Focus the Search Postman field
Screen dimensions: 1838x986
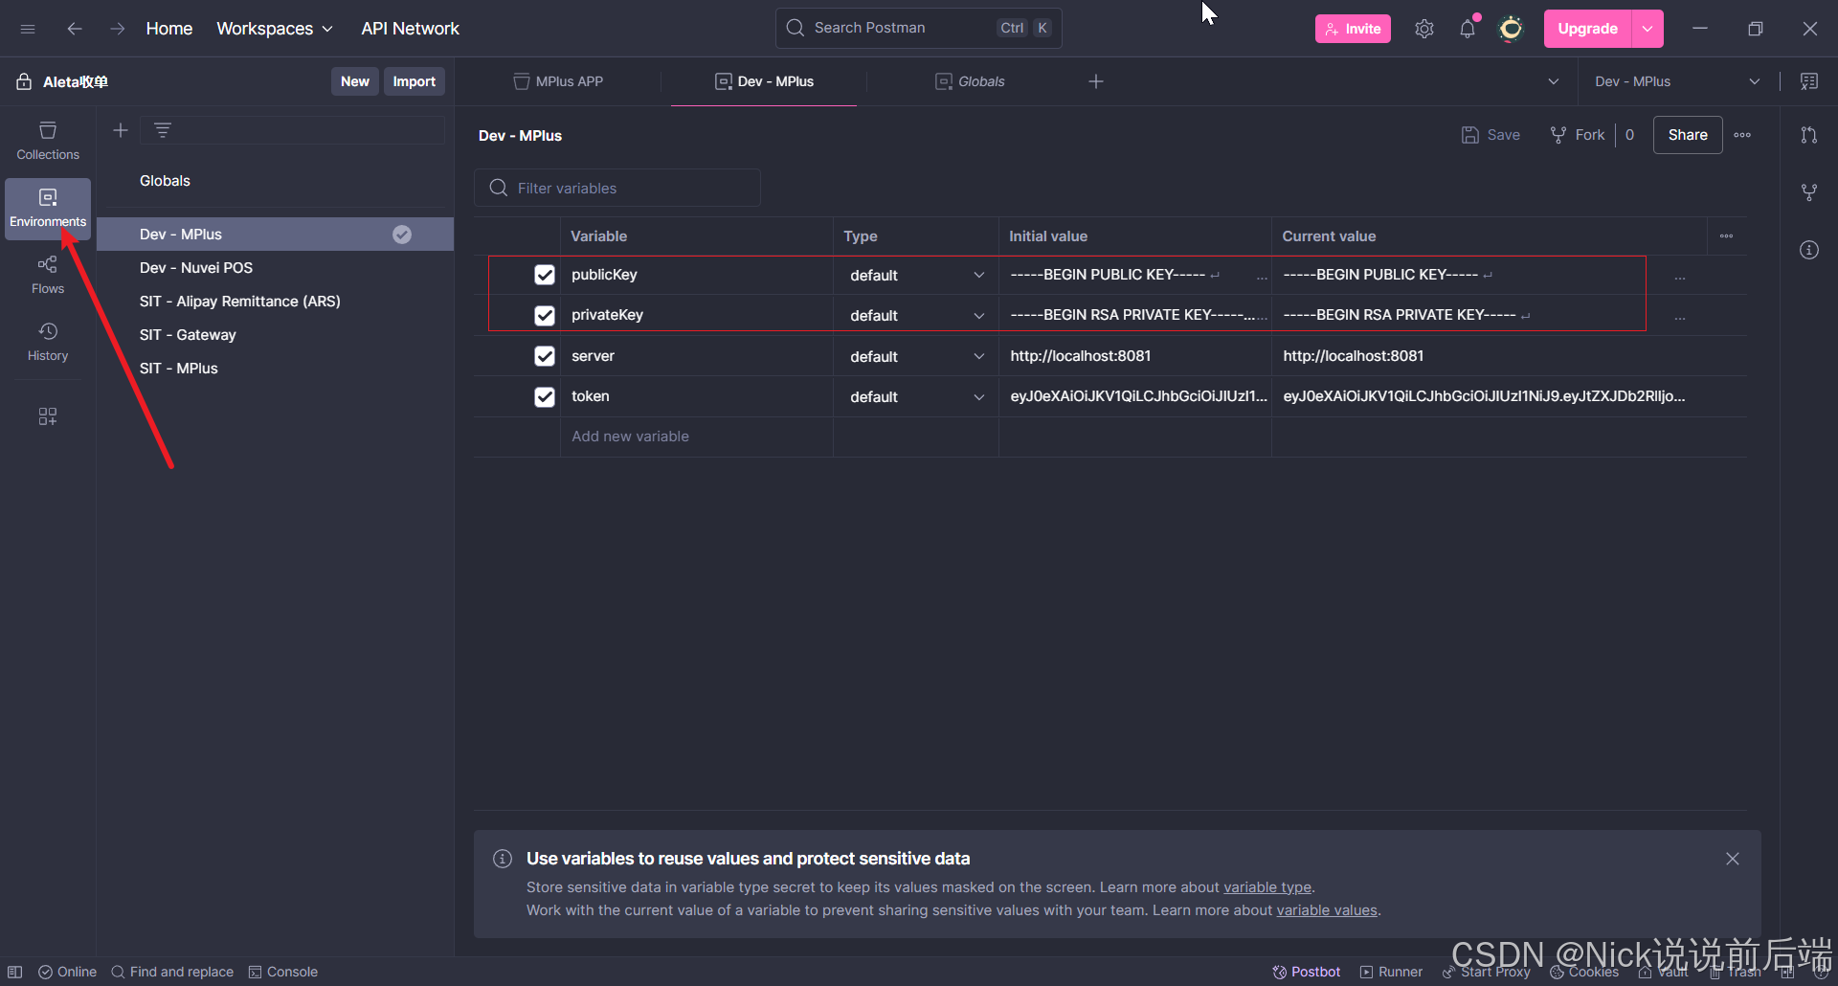coord(919,29)
